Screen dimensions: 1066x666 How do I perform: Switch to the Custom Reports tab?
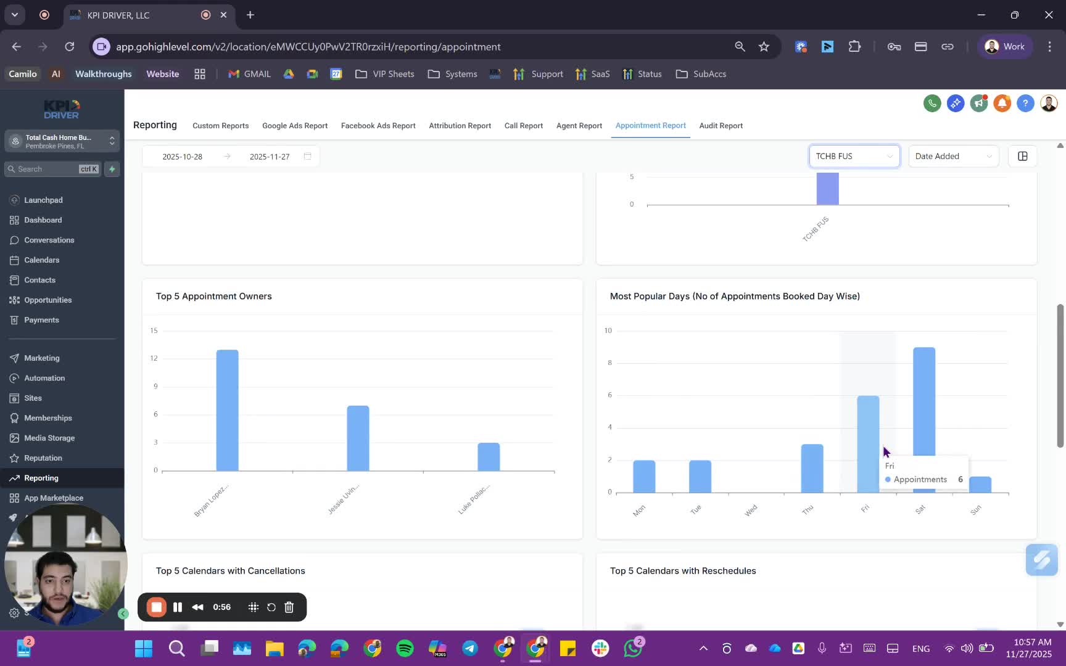point(220,126)
